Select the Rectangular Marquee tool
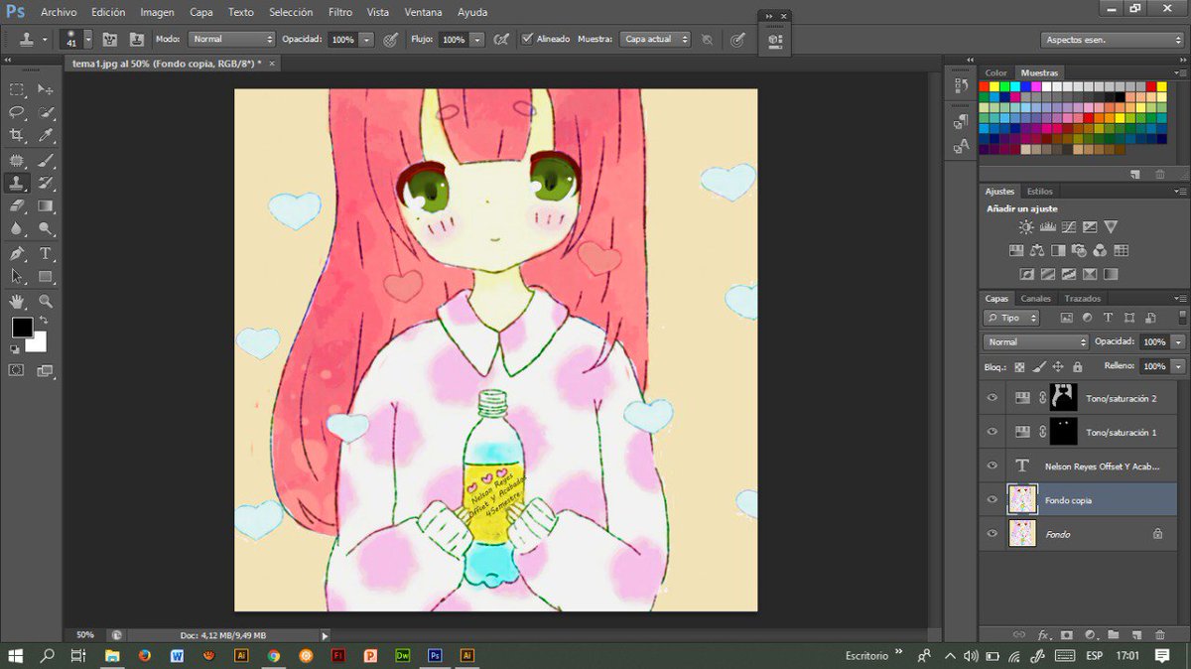The height and width of the screenshot is (669, 1191). click(17, 89)
